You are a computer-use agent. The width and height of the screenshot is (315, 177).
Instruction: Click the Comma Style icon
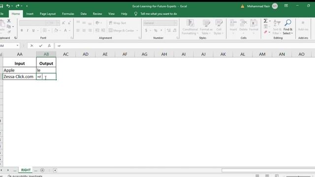161,30
